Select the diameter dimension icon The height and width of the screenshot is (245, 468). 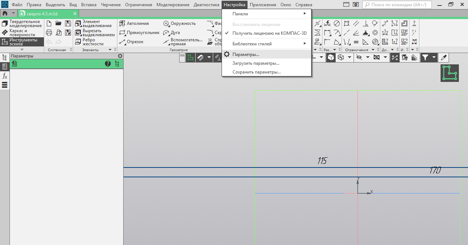336,23
